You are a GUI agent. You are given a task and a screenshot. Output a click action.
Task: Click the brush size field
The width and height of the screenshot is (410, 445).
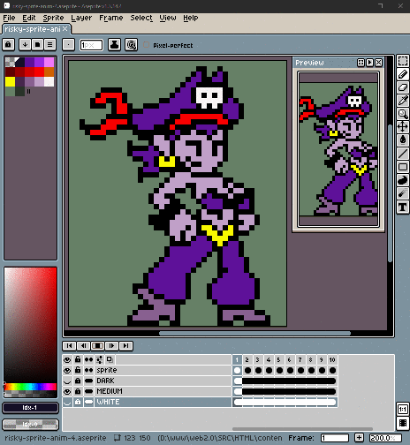[91, 45]
